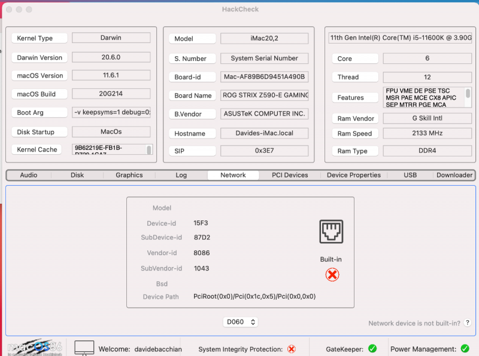This screenshot has width=479, height=356.
Task: Select the Graphics tab
Action: [x=129, y=175]
